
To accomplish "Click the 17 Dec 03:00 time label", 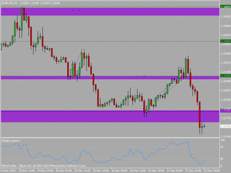I will (175, 170).
